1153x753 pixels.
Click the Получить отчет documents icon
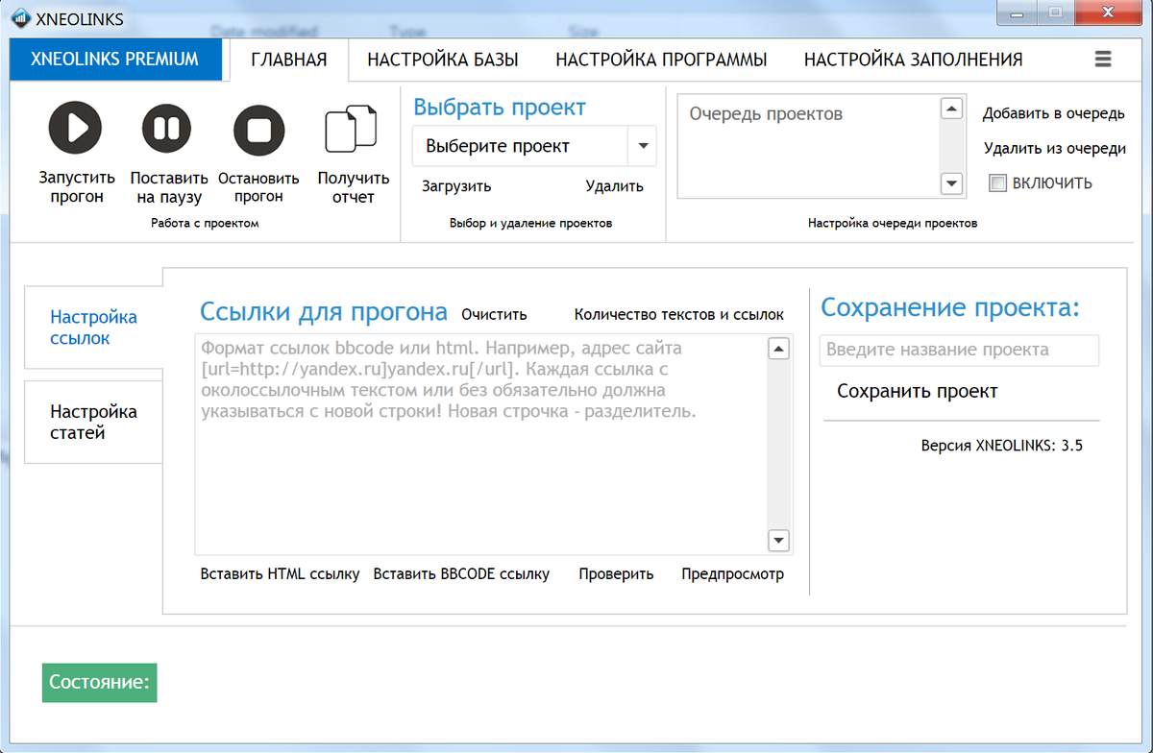353,130
